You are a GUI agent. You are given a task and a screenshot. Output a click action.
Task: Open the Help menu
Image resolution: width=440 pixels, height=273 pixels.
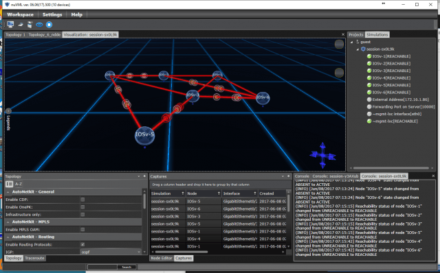coord(76,14)
